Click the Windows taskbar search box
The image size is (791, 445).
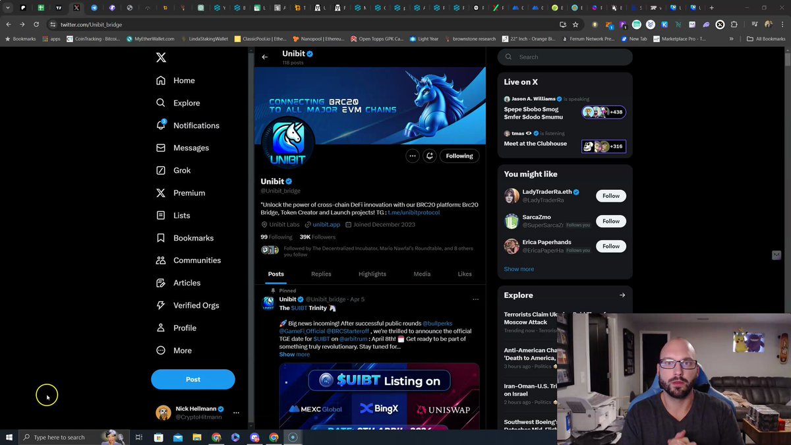[74, 437]
